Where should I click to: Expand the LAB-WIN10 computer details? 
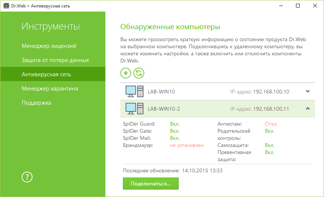[x=308, y=91]
